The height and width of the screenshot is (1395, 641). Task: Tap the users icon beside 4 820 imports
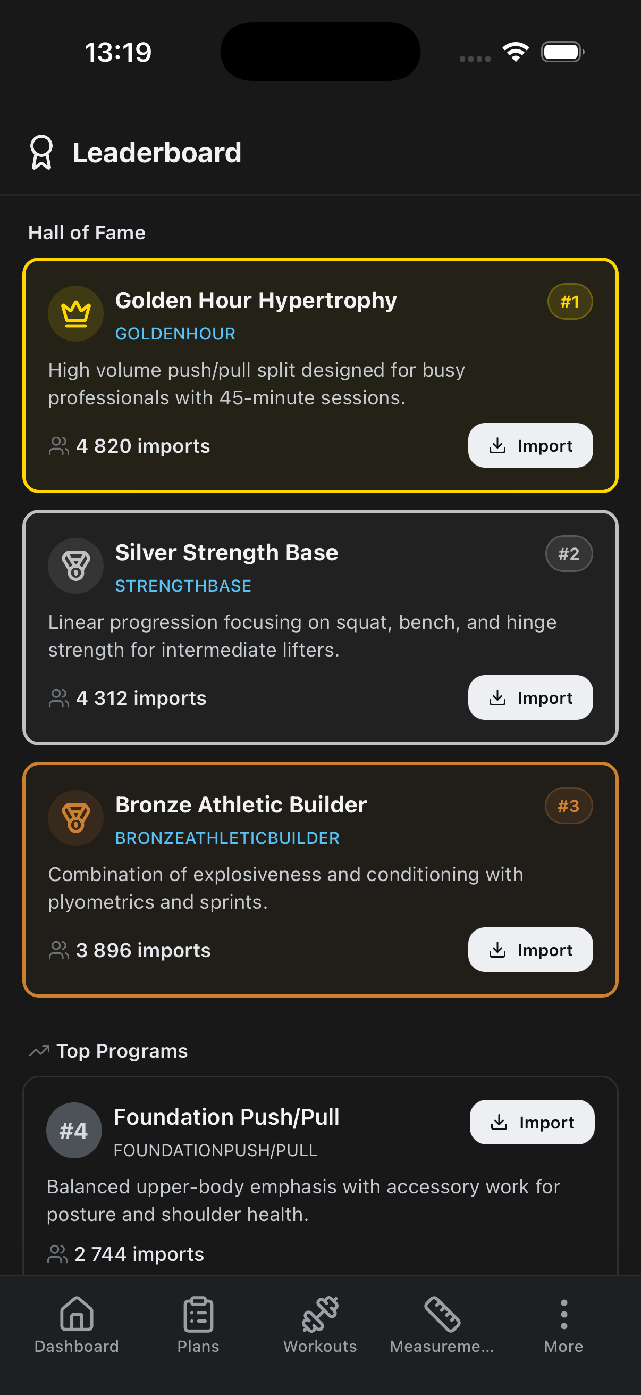(x=58, y=446)
